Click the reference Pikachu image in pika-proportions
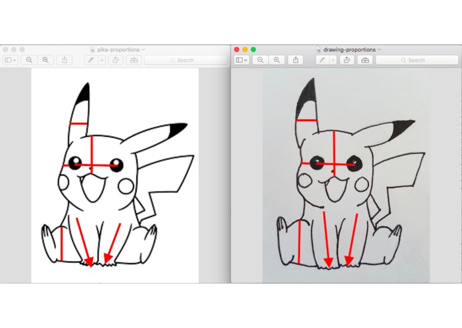Viewport: 462px width, 328px height. click(115, 176)
